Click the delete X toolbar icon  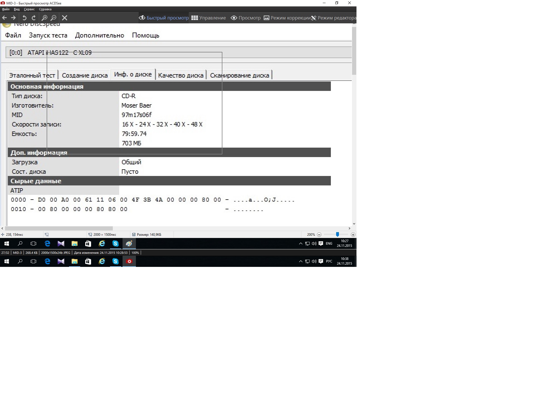(65, 18)
